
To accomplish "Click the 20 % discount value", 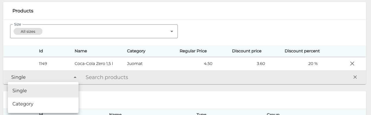I will click(x=313, y=64).
